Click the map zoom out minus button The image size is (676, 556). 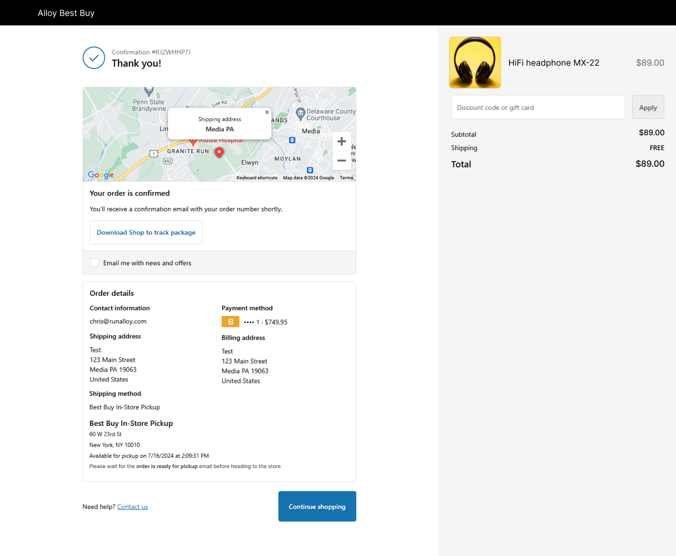pyautogui.click(x=341, y=161)
